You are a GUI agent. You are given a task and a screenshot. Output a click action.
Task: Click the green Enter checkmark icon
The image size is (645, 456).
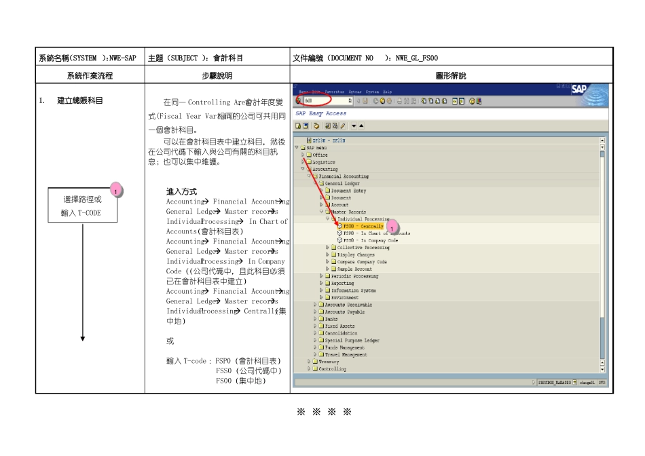[x=298, y=100]
